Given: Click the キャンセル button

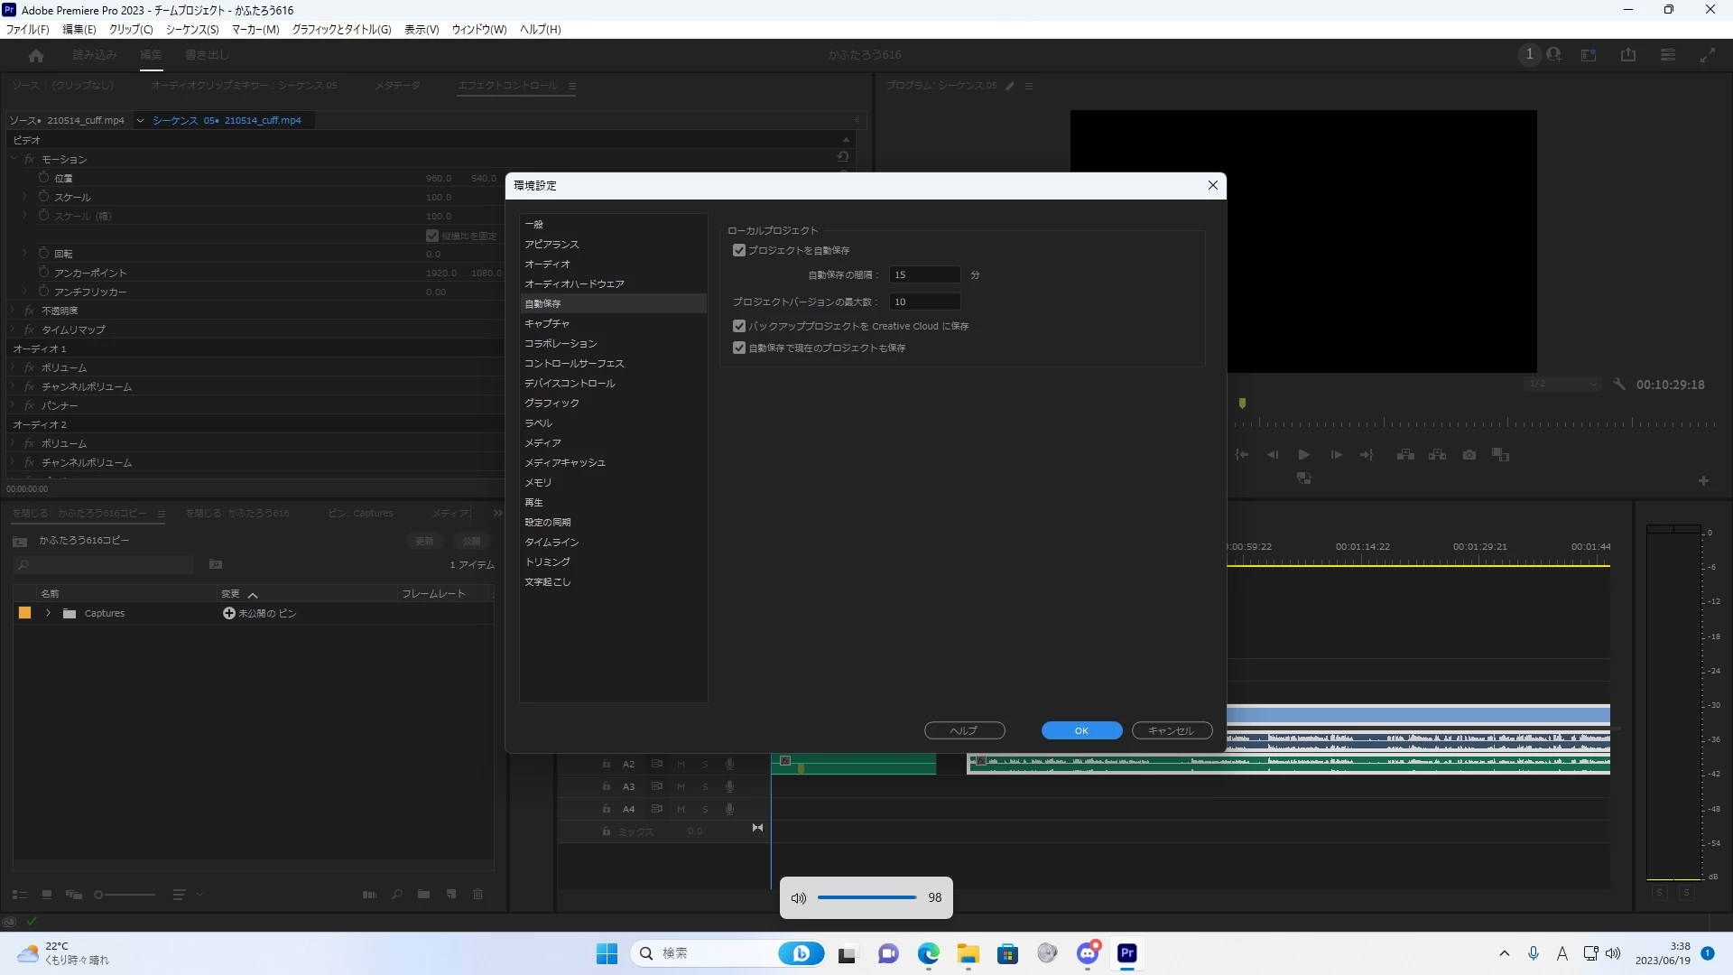Looking at the screenshot, I should click(1171, 730).
